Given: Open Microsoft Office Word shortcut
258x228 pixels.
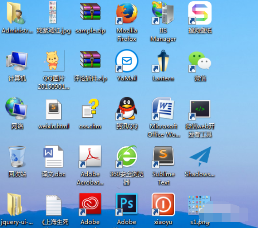Looking at the screenshot, I should pos(163,108).
